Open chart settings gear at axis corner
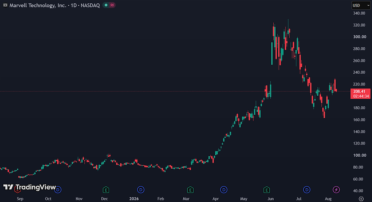Screen dimensions: 372x202 [x=361, y=199]
